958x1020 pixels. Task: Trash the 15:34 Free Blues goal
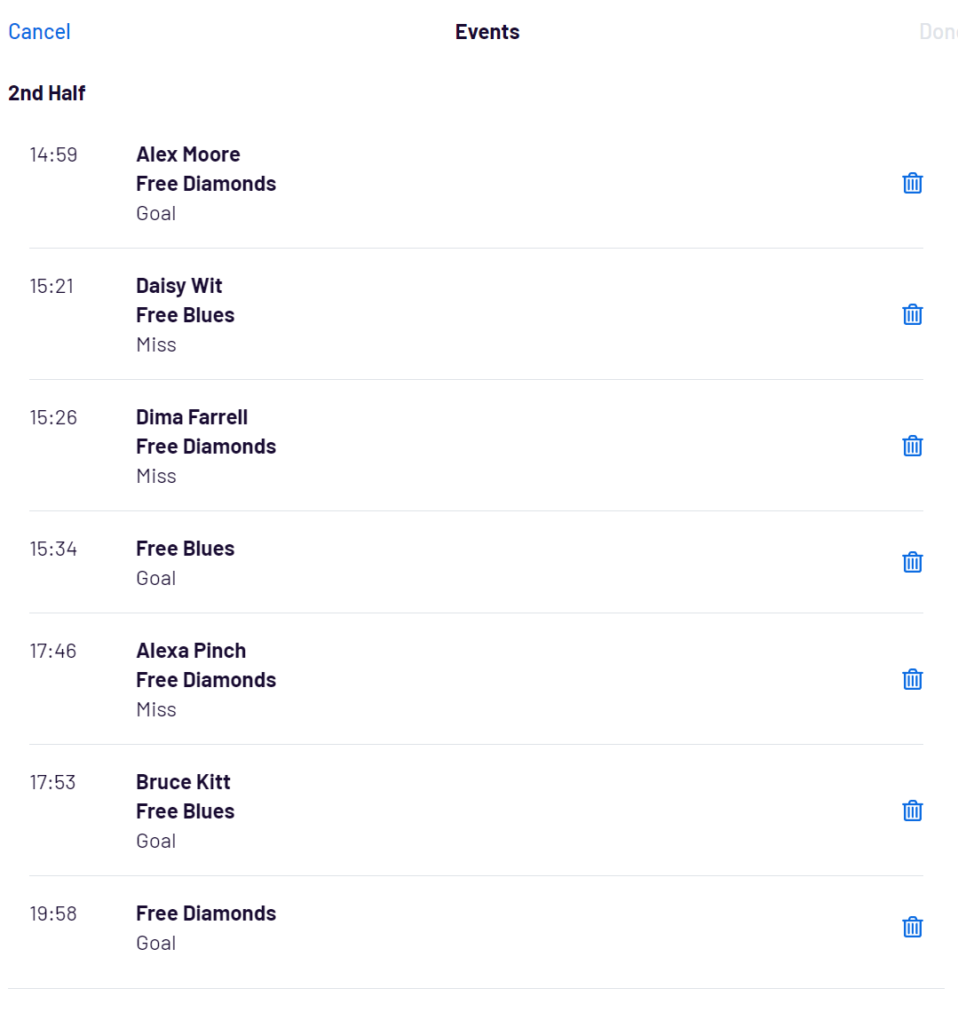912,563
